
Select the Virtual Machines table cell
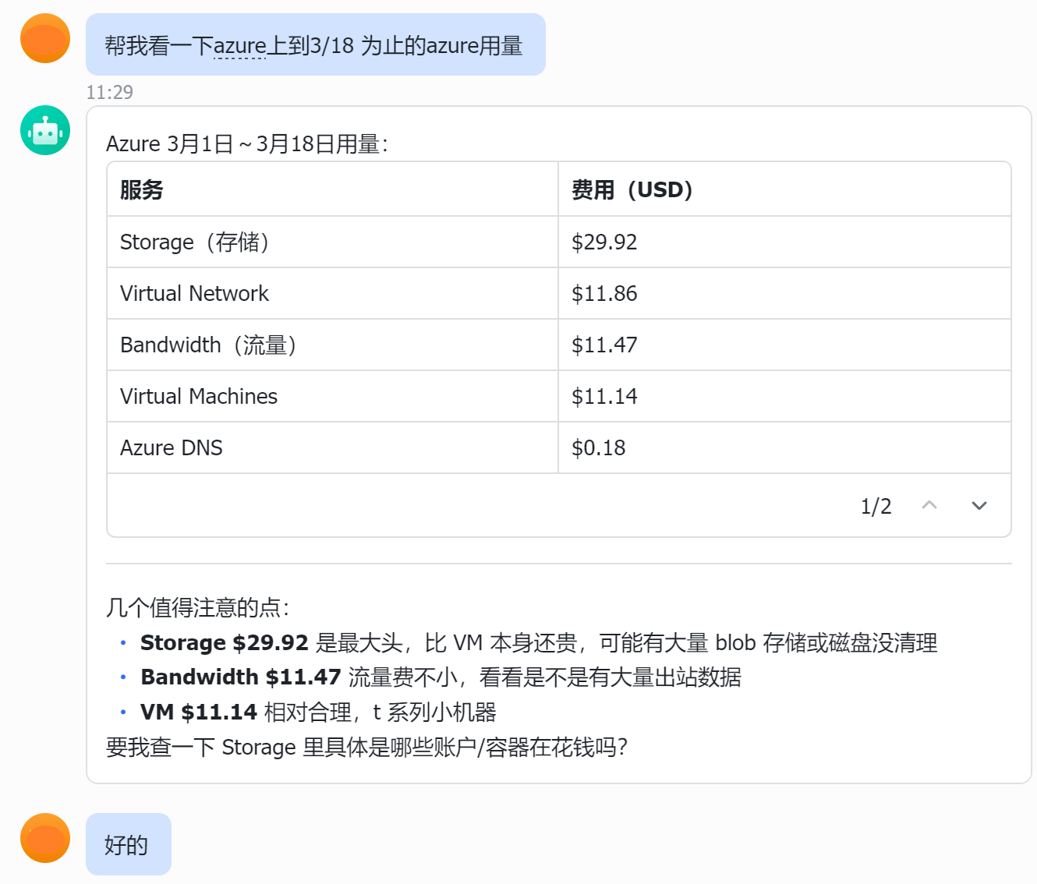tap(333, 396)
